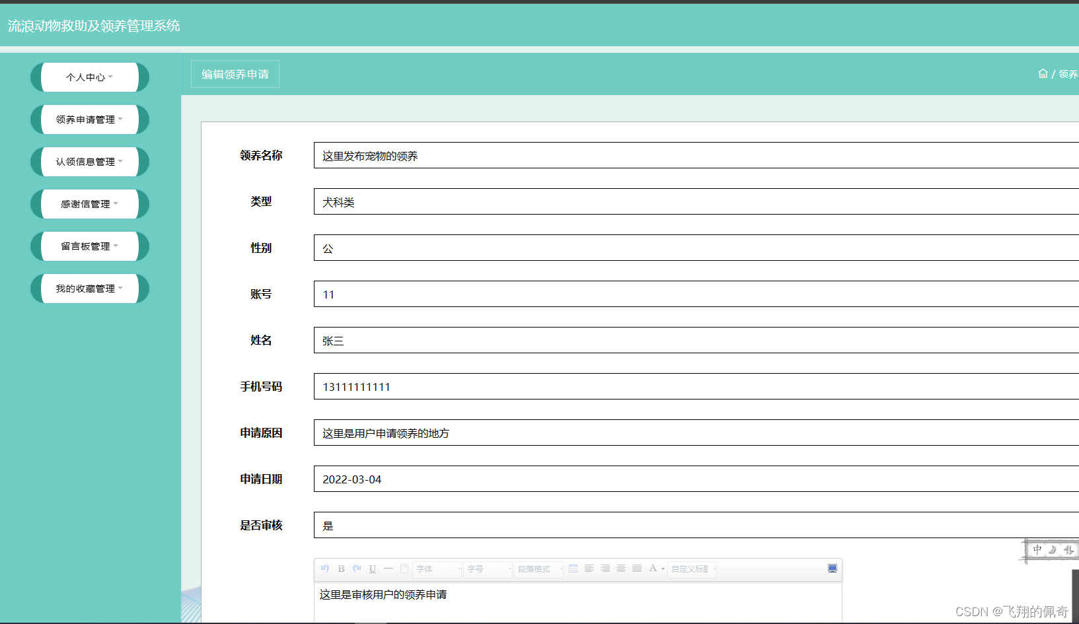The height and width of the screenshot is (624, 1079).
Task: Open the 段落格式 paragraph format dropdown
Action: [539, 569]
